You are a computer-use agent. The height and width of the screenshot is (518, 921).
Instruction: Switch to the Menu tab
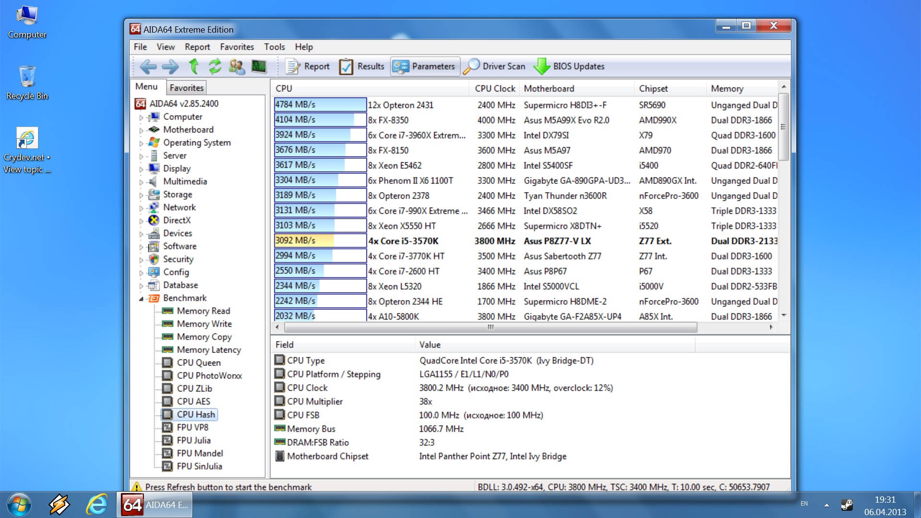(146, 86)
